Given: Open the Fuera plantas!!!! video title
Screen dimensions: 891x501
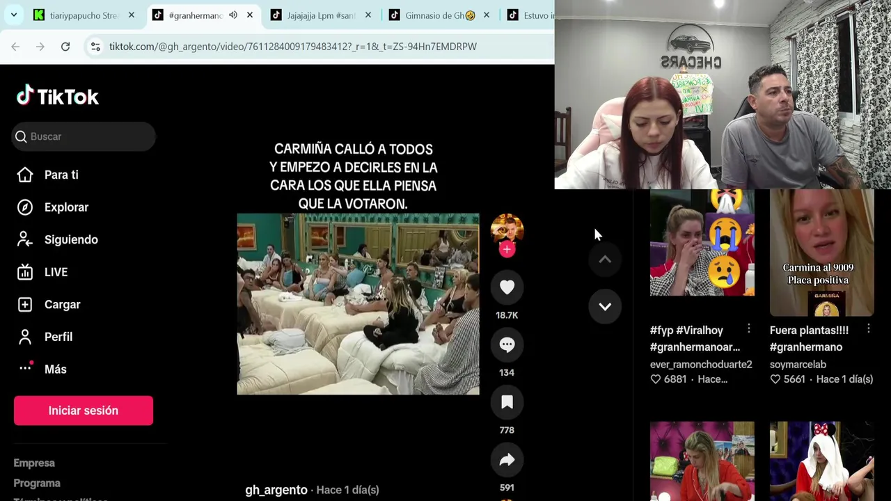Looking at the screenshot, I should (x=809, y=338).
